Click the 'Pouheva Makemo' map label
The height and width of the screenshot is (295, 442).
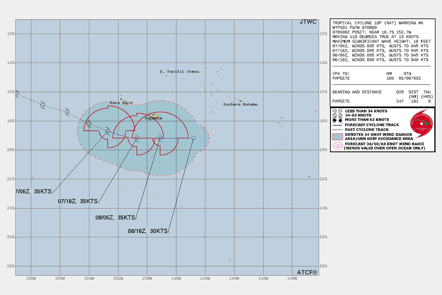coord(241,104)
